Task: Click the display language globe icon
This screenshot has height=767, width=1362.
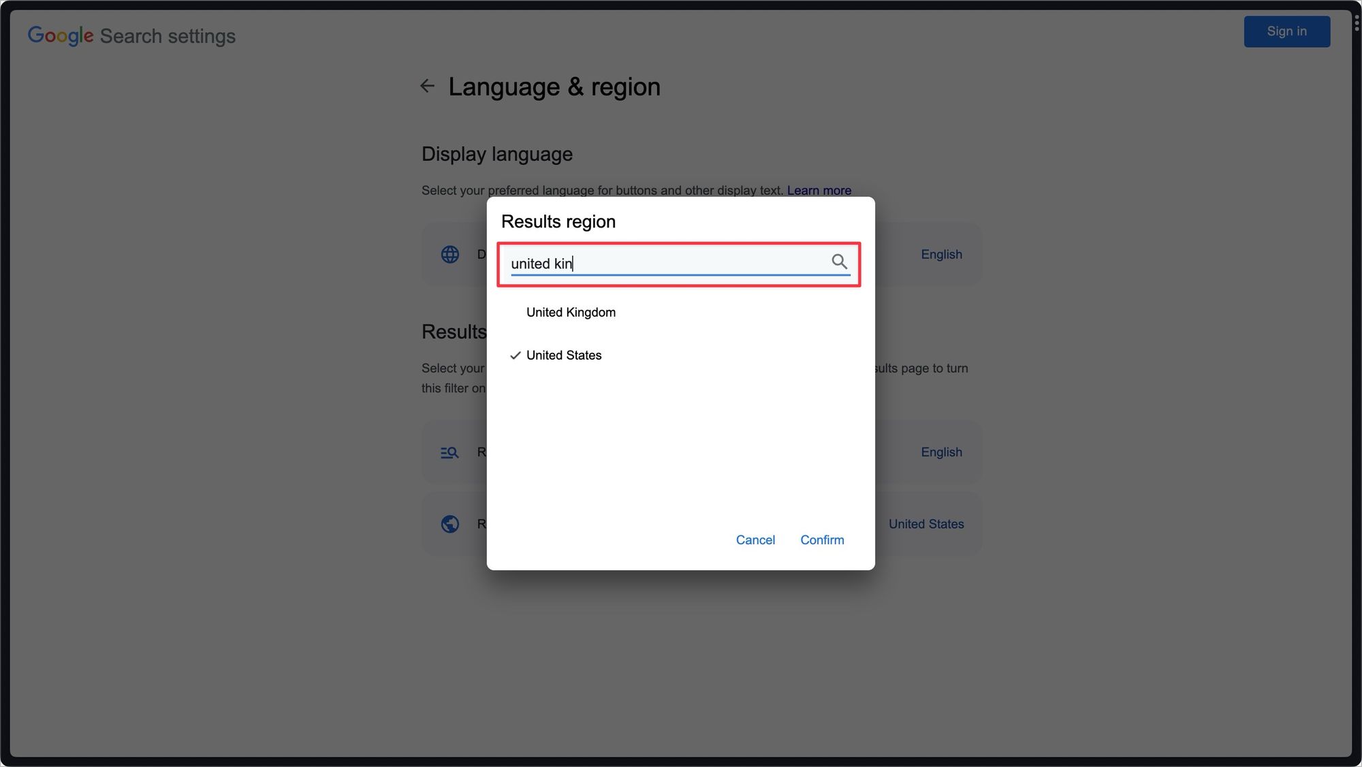Action: coord(449,254)
